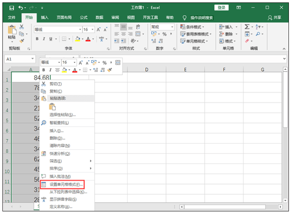
Task: Click the Find and Select magnifier
Action: (x=258, y=34)
